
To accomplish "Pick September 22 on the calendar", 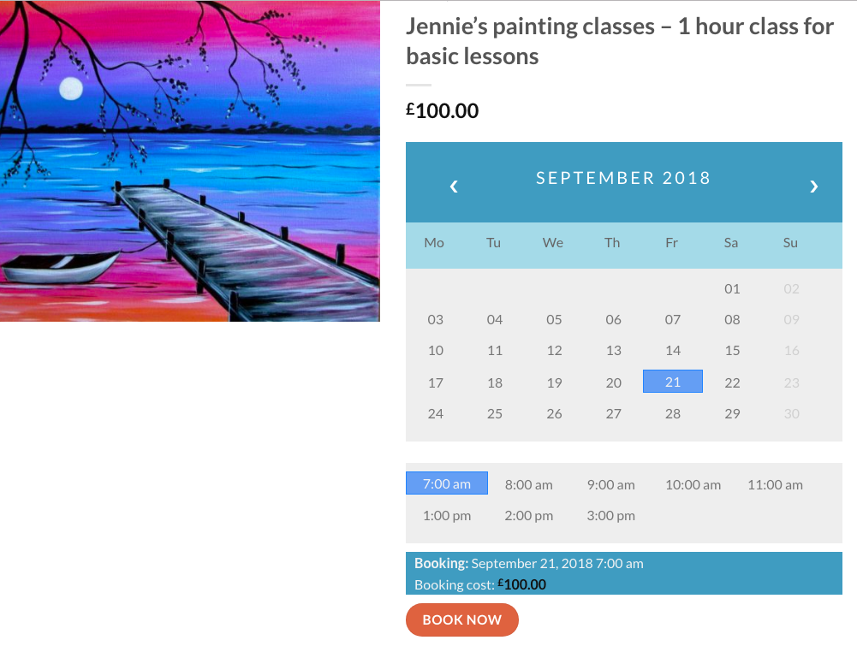I will coord(732,382).
